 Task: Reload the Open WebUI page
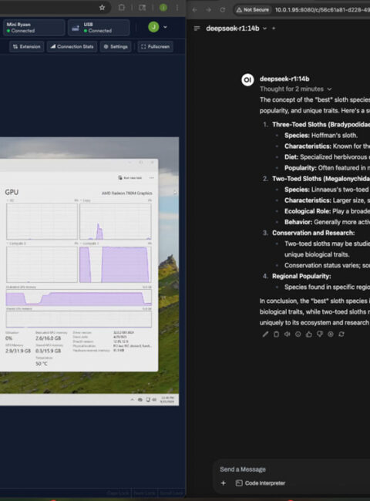pyautogui.click(x=222, y=9)
